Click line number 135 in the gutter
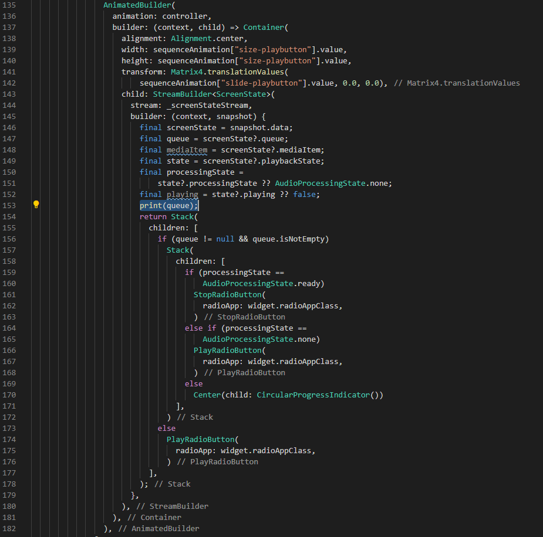The image size is (543, 537). pyautogui.click(x=9, y=5)
